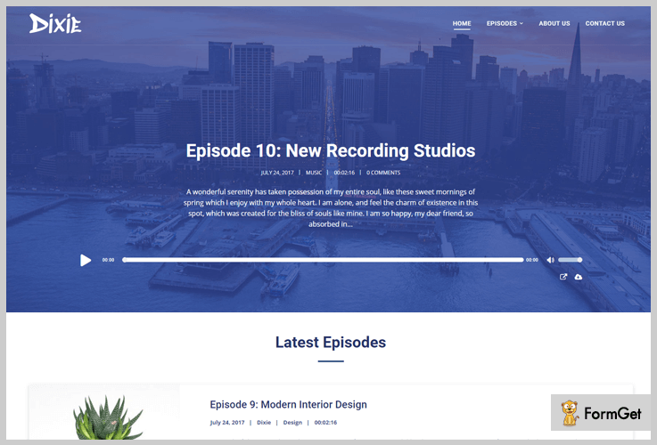View the 0 Comments link
The image size is (657, 445).
[x=383, y=173]
